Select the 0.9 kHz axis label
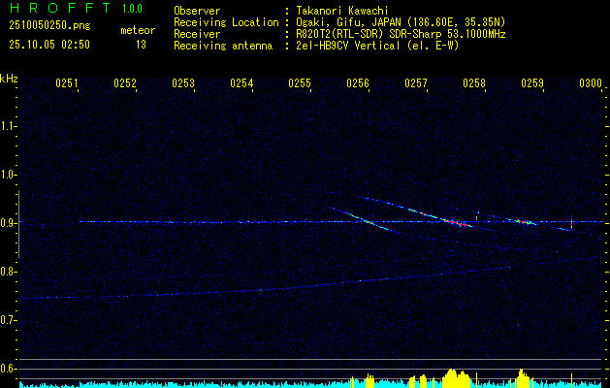610x388 pixels. click(9, 223)
